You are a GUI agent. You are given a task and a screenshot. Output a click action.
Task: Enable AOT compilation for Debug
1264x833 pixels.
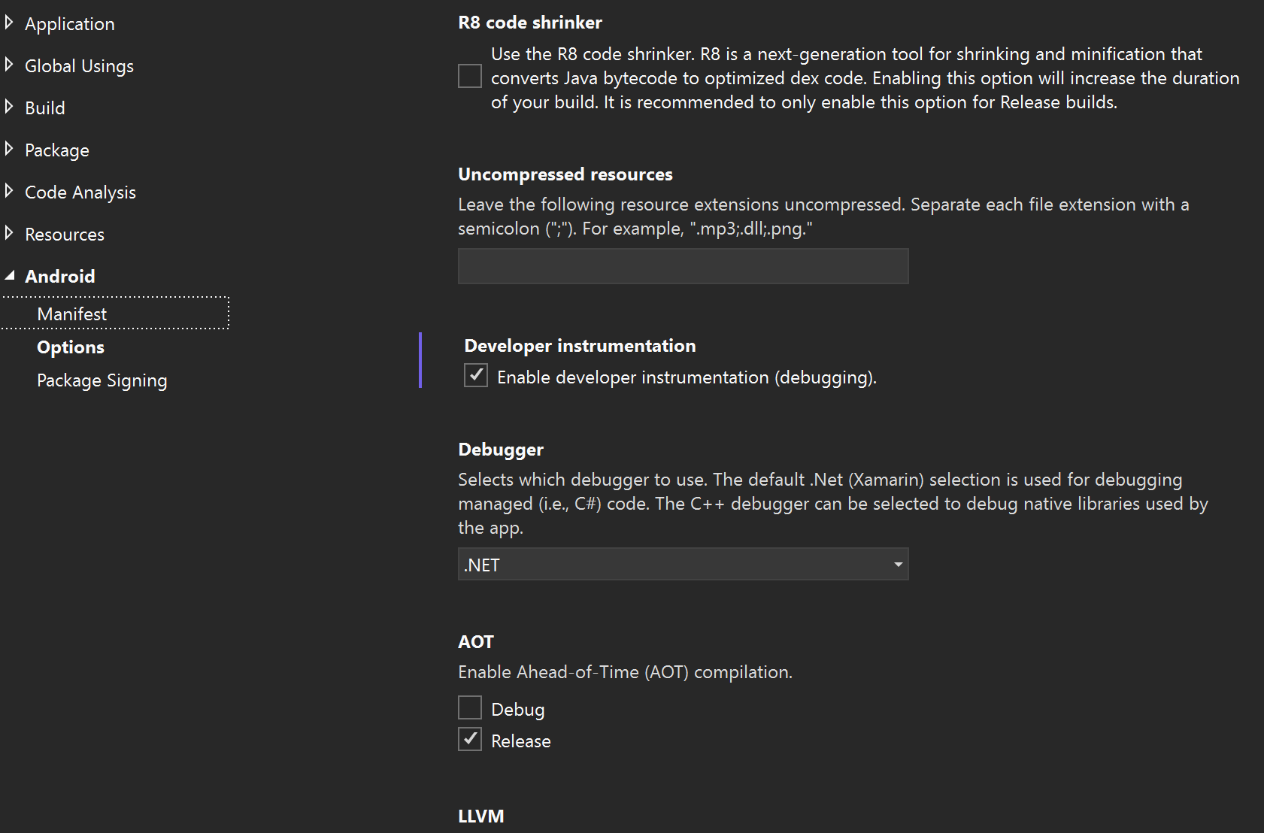pyautogui.click(x=469, y=707)
